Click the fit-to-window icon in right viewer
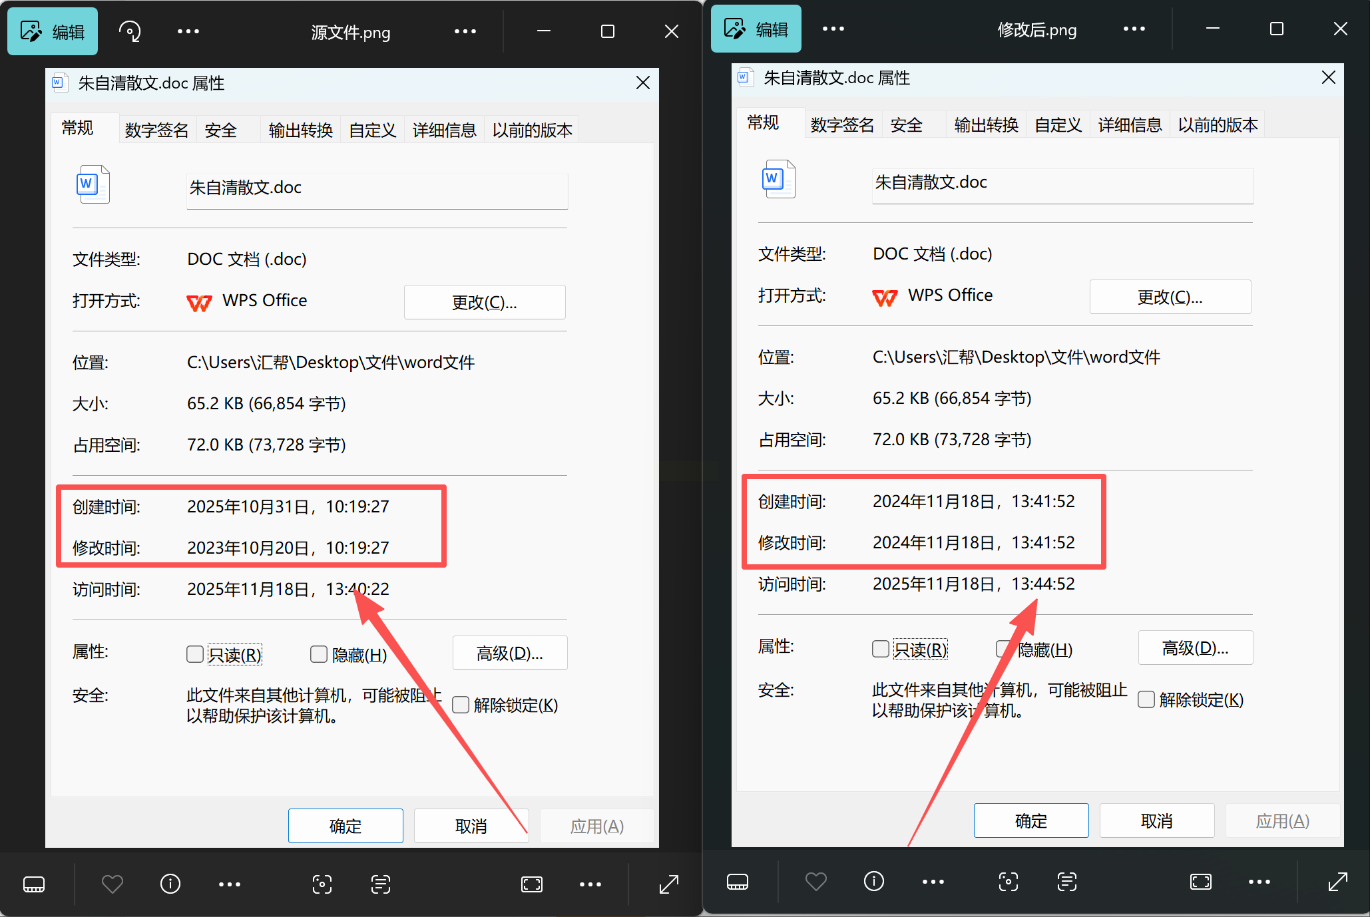1370x917 pixels. click(1200, 882)
